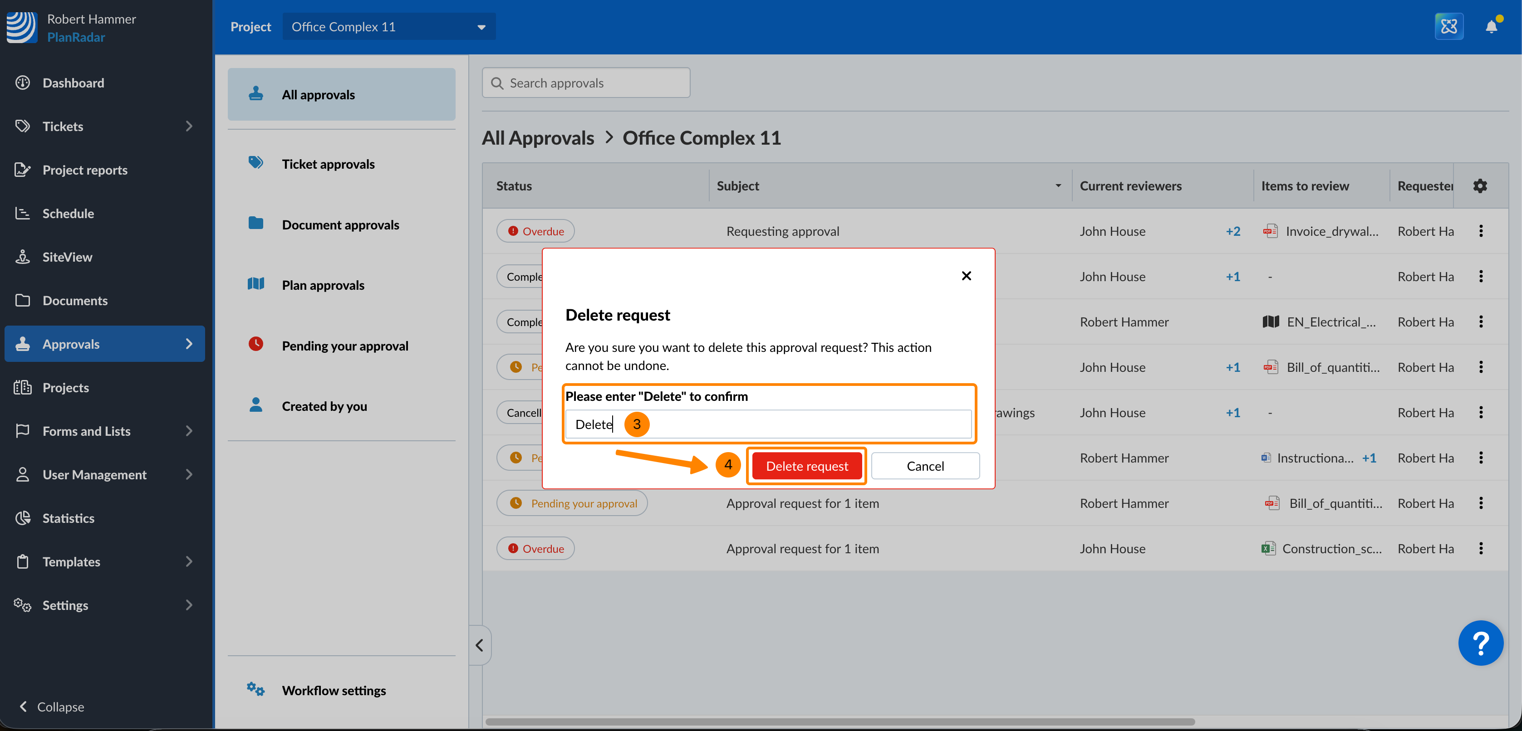Screen dimensions: 1522x731
Task: Open three-dot menu for Construction_sc row
Action: coord(1481,549)
